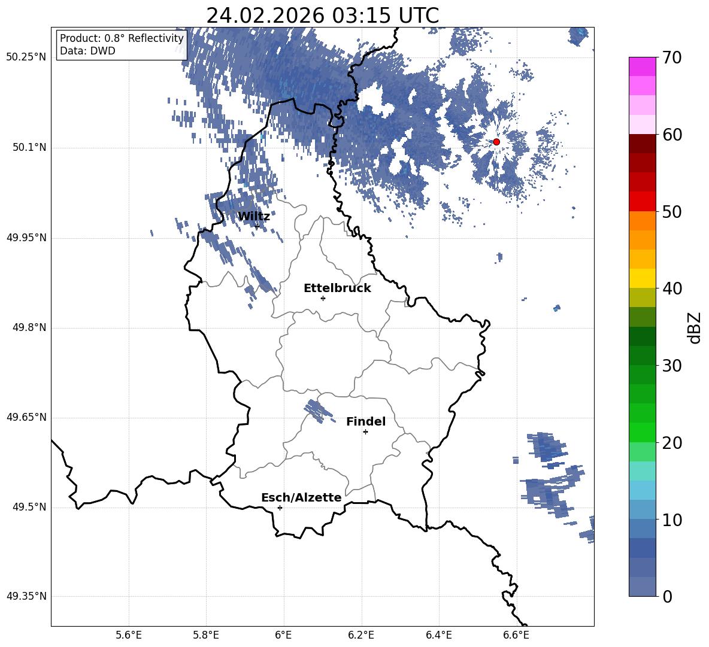This screenshot has height=647, width=709.
Task: Click the 50.25°N latitude label
Action: point(26,57)
